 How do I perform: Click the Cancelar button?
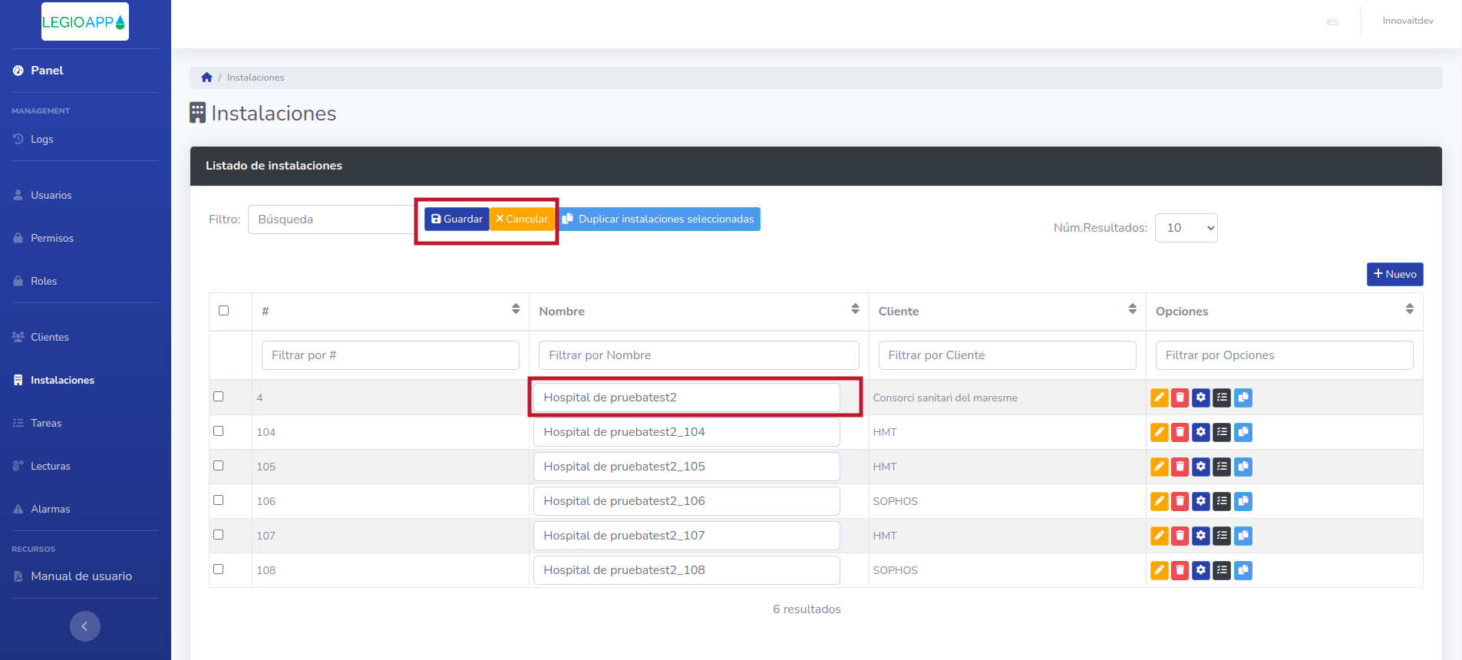click(522, 219)
